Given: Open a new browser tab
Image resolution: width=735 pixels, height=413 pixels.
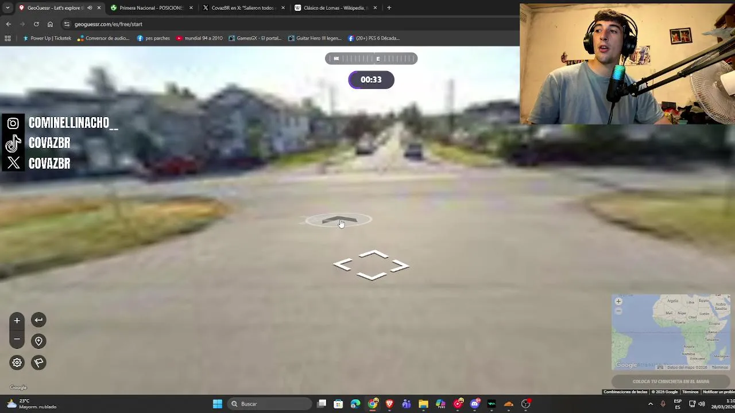Looking at the screenshot, I should (389, 8).
